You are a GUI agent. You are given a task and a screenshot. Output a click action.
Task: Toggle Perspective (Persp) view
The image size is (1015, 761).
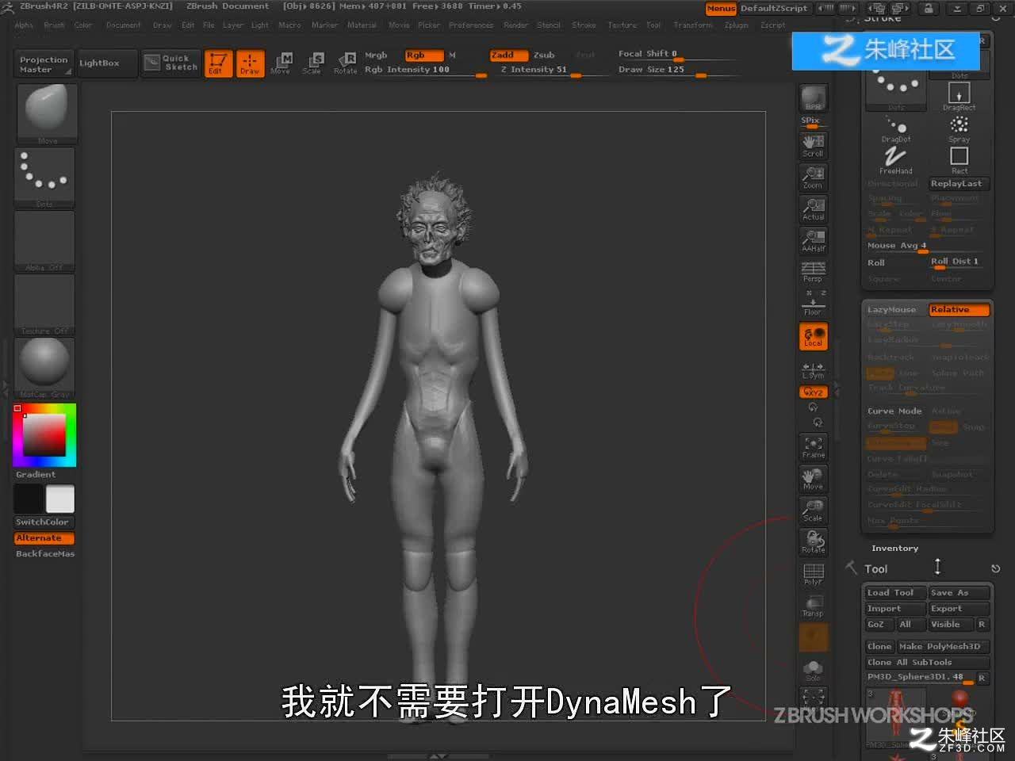(x=814, y=272)
